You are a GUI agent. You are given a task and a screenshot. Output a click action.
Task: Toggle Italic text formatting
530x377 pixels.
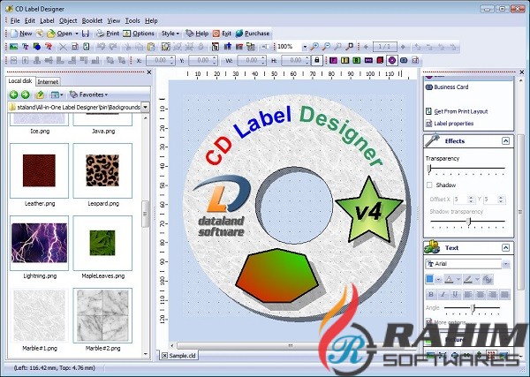(443, 294)
